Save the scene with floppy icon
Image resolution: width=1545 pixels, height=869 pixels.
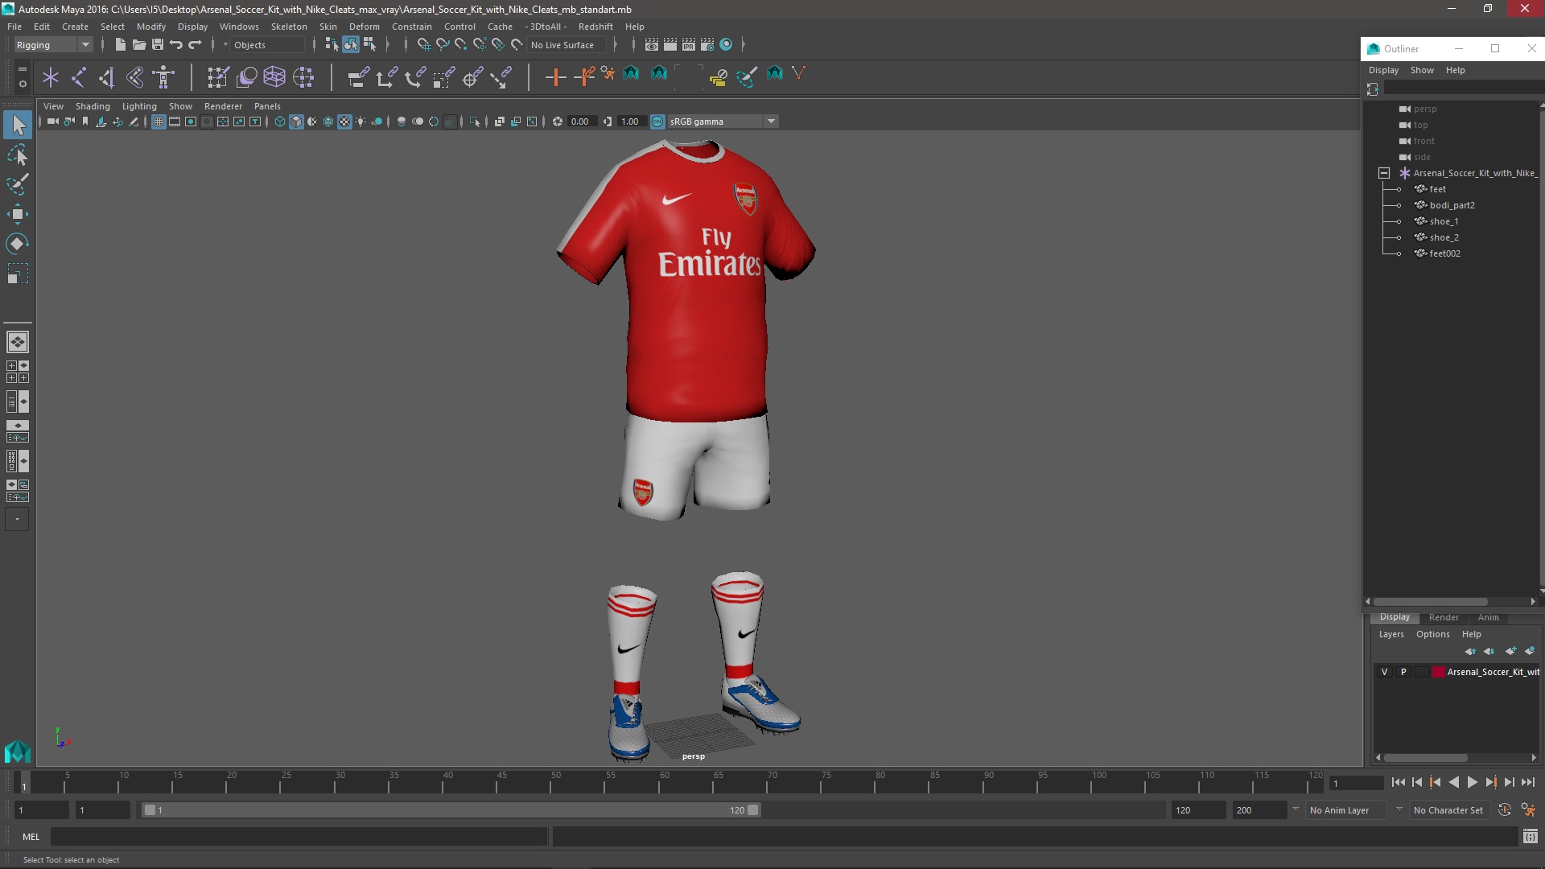click(158, 45)
